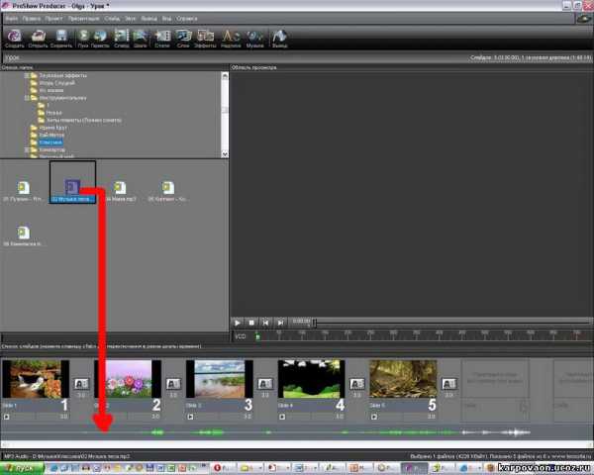Click small square icon under Slide 4 label
This screenshot has width=594, height=475.
click(282, 417)
